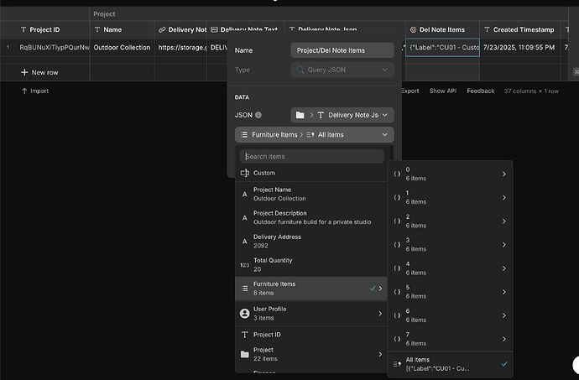Click the All items list icon
This screenshot has height=380, width=579.
tap(397, 364)
